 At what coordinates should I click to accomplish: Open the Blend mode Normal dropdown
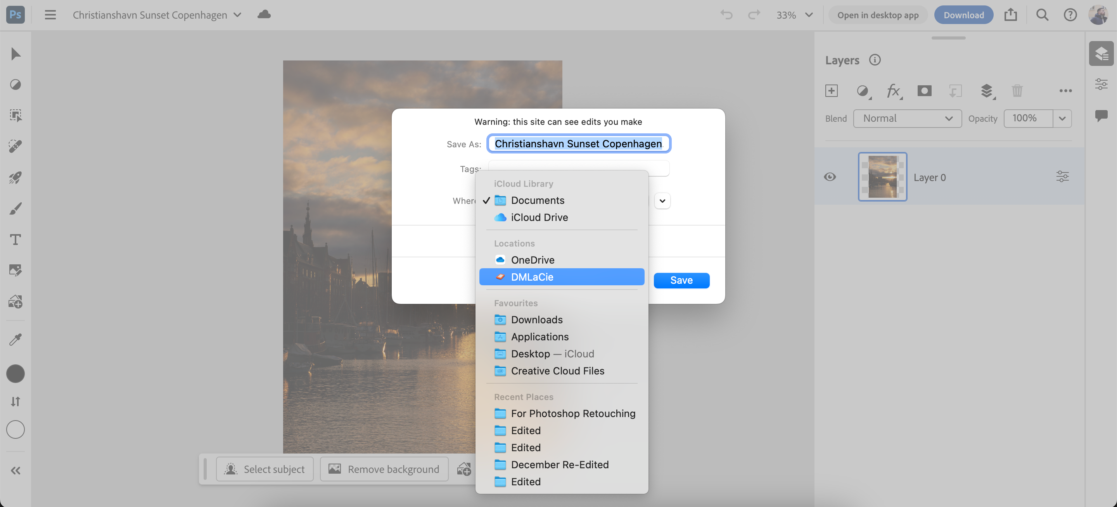pos(907,118)
